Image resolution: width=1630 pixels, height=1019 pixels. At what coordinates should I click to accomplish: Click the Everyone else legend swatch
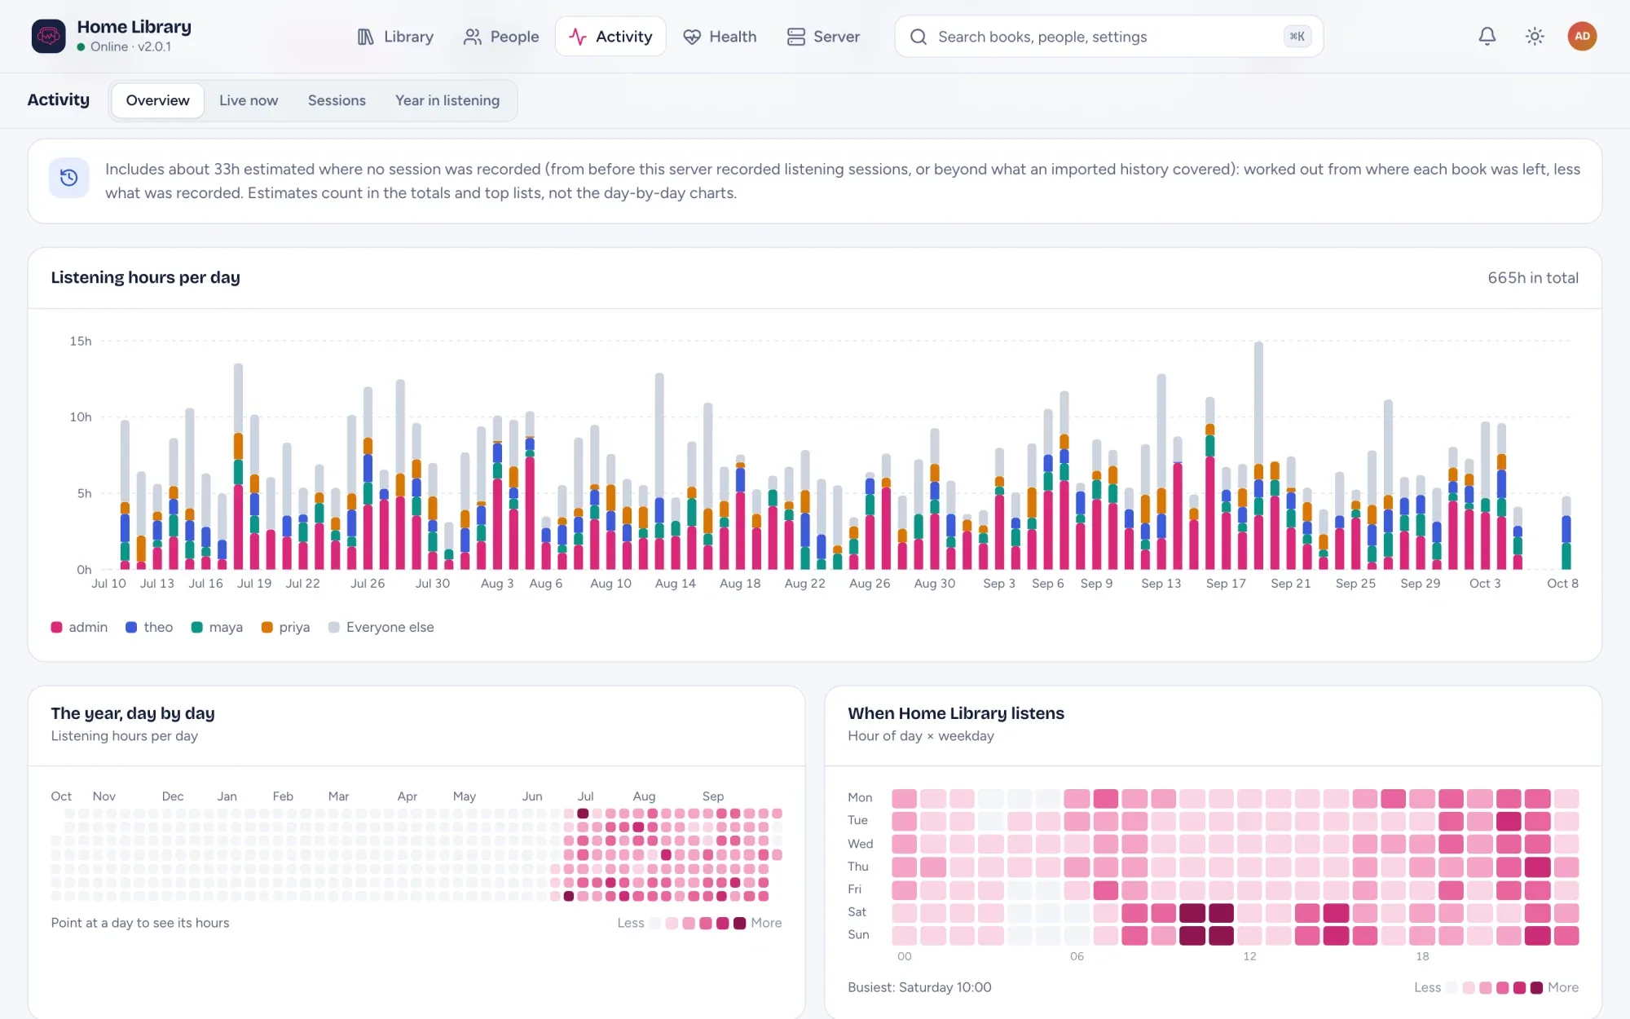point(333,627)
